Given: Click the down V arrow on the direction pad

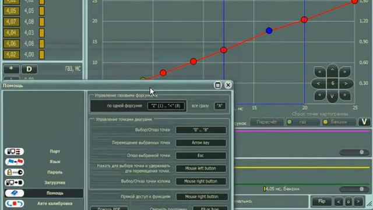Looking at the screenshot, I should pos(332,96).
